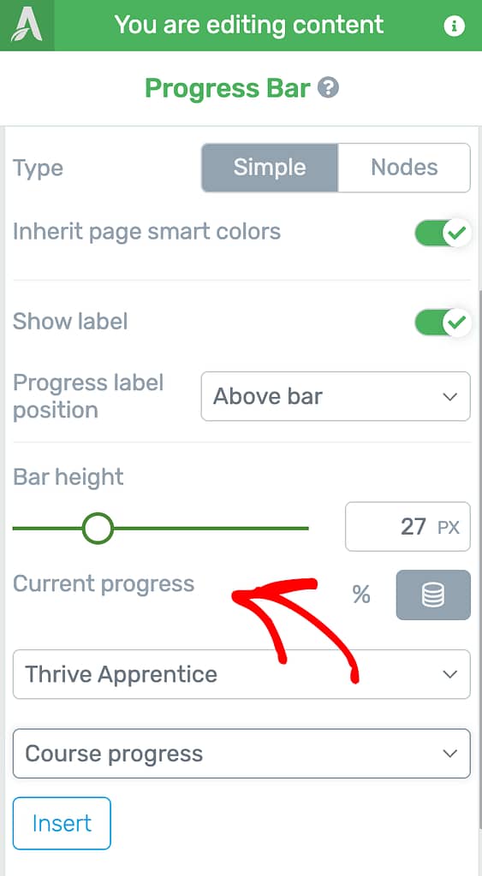Image resolution: width=482 pixels, height=876 pixels.
Task: Click the arrow on the Course progress selector
Action: pyautogui.click(x=449, y=754)
